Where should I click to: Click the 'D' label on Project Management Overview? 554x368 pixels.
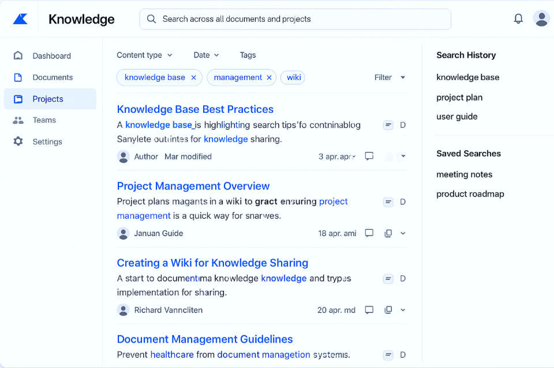(402, 202)
